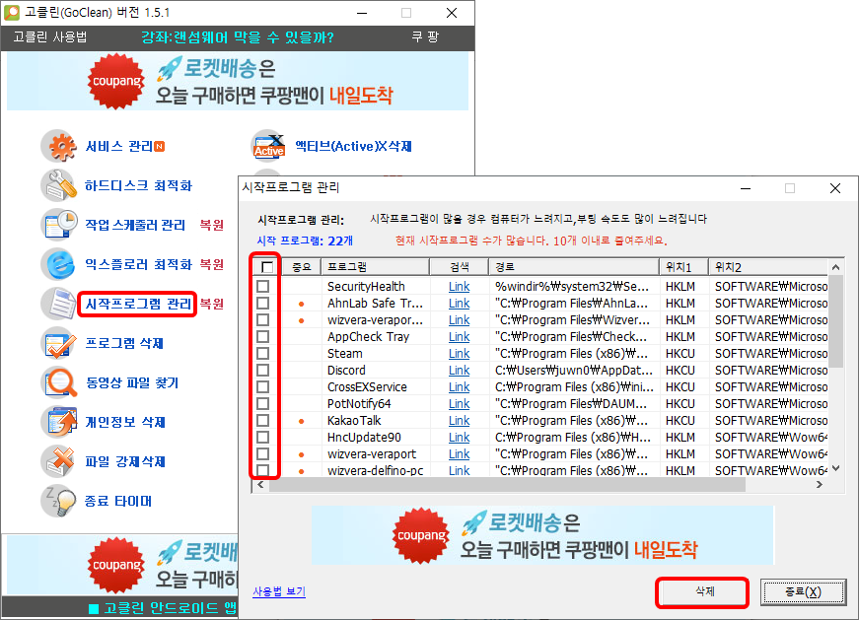Screen dimensions: 859x620
Task: Check the Steam row checkbox
Action: pyautogui.click(x=263, y=353)
